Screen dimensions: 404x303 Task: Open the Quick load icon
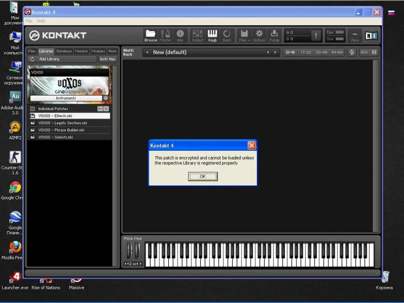coord(227,36)
